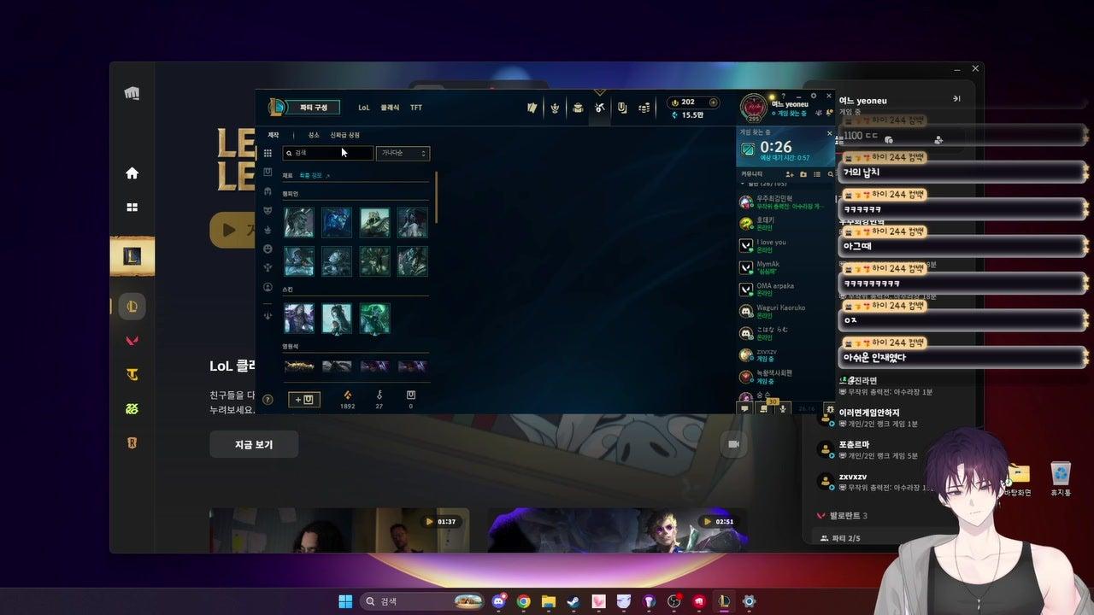Open the crafting help question mark
The width and height of the screenshot is (1094, 615).
(x=268, y=399)
